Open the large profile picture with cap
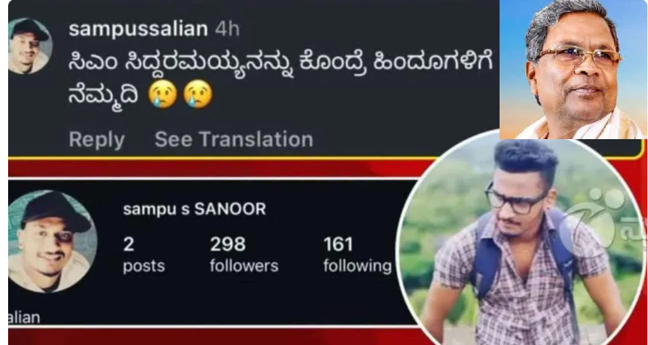Screen dimensions: 648x345 [53, 241]
